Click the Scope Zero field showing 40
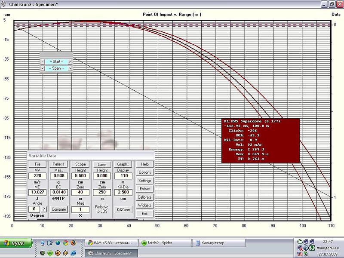 (x=80, y=192)
